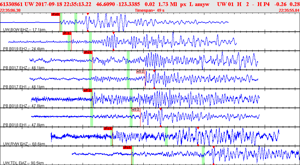Click the iPc1 pick flag on B017 EHZ
300x165 pixels.
88,52
